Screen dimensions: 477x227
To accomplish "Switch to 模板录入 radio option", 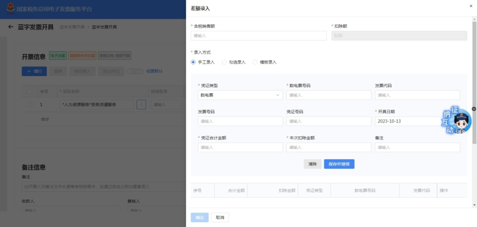I will 255,62.
